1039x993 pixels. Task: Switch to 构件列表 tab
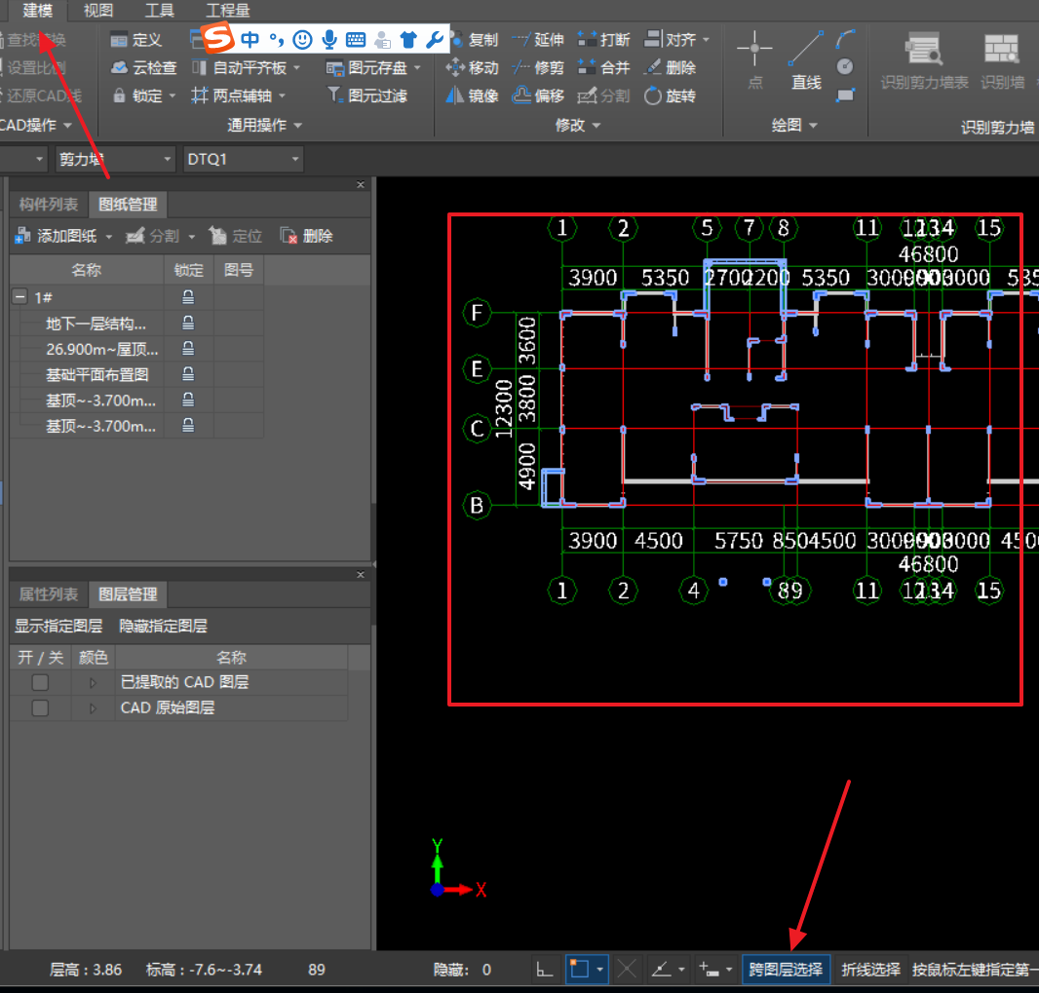tap(49, 204)
